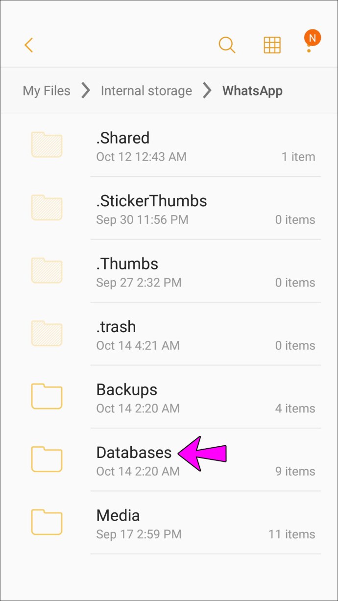This screenshot has width=338, height=601.
Task: Tap the Databases folder icon
Action: [47, 459]
